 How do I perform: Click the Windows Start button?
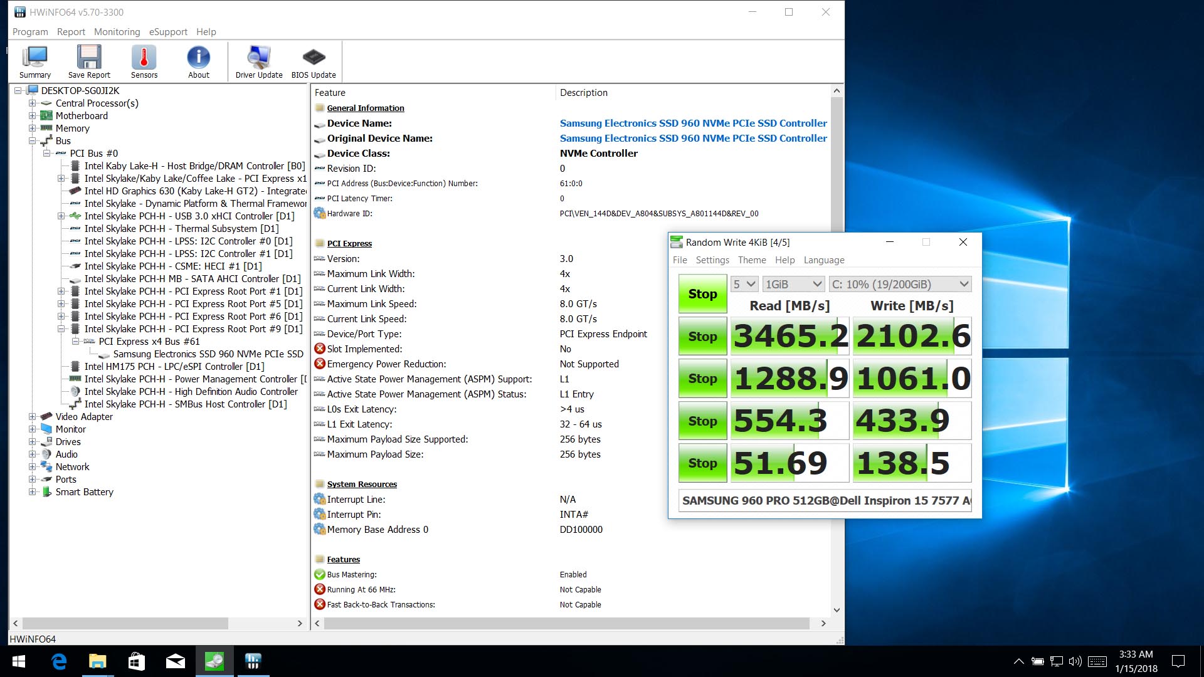(19, 661)
